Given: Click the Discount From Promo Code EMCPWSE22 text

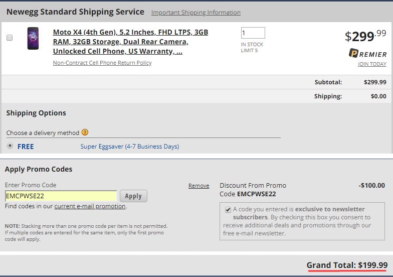Looking at the screenshot, I should point(253,190).
